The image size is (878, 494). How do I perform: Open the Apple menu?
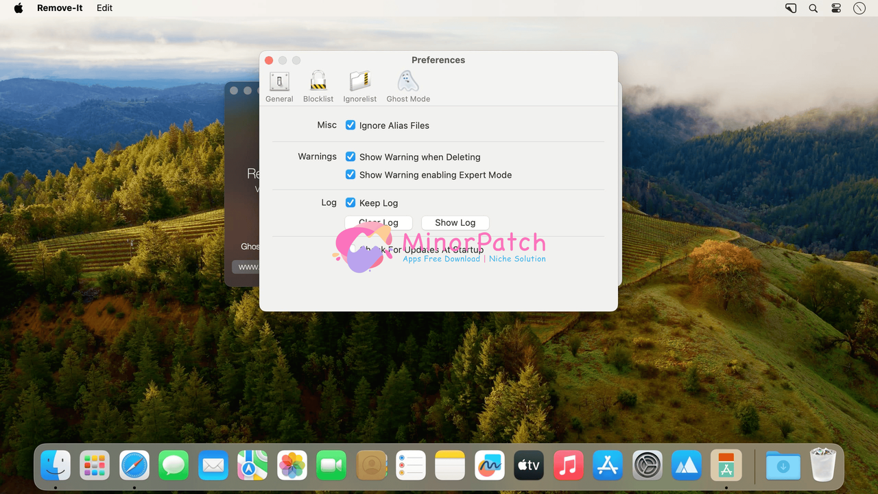pyautogui.click(x=19, y=8)
